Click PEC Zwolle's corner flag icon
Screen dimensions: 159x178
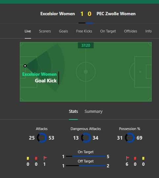128,158
